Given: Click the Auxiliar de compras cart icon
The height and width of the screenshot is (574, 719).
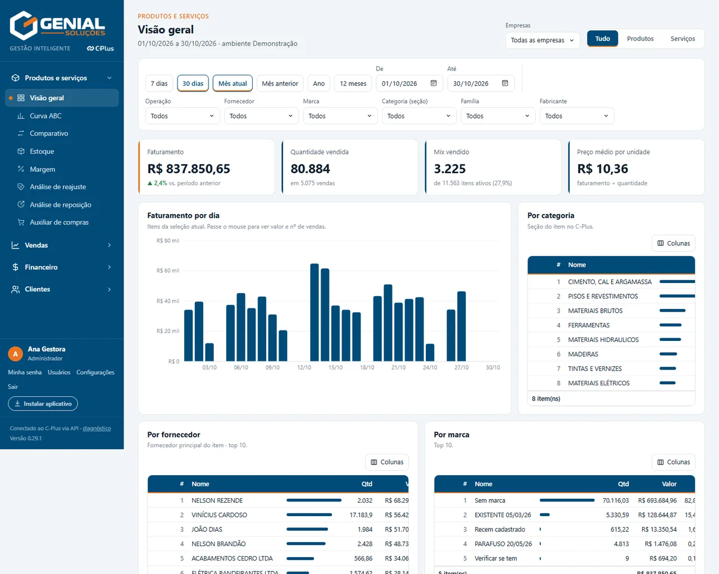Looking at the screenshot, I should pos(21,222).
